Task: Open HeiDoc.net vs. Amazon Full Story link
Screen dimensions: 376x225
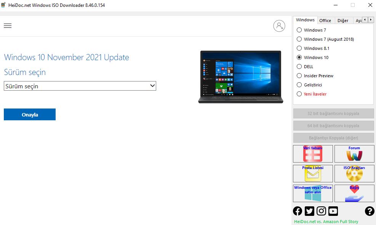Action: (326, 222)
